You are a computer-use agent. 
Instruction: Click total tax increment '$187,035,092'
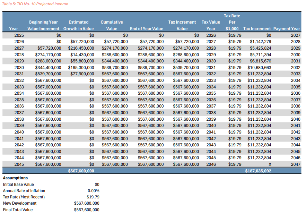[x=258, y=171]
